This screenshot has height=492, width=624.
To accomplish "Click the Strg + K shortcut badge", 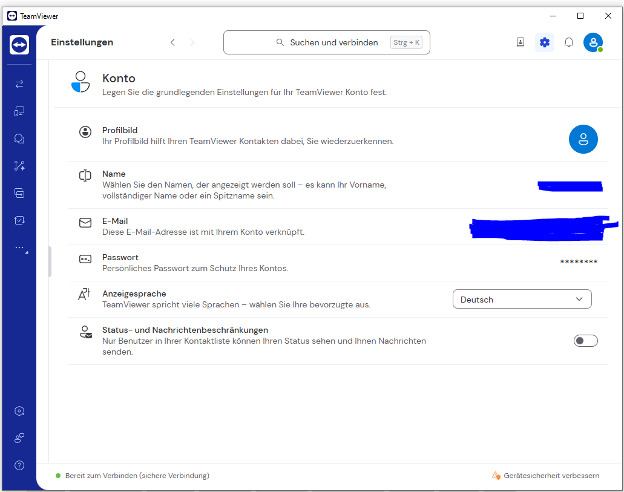I will coord(406,42).
